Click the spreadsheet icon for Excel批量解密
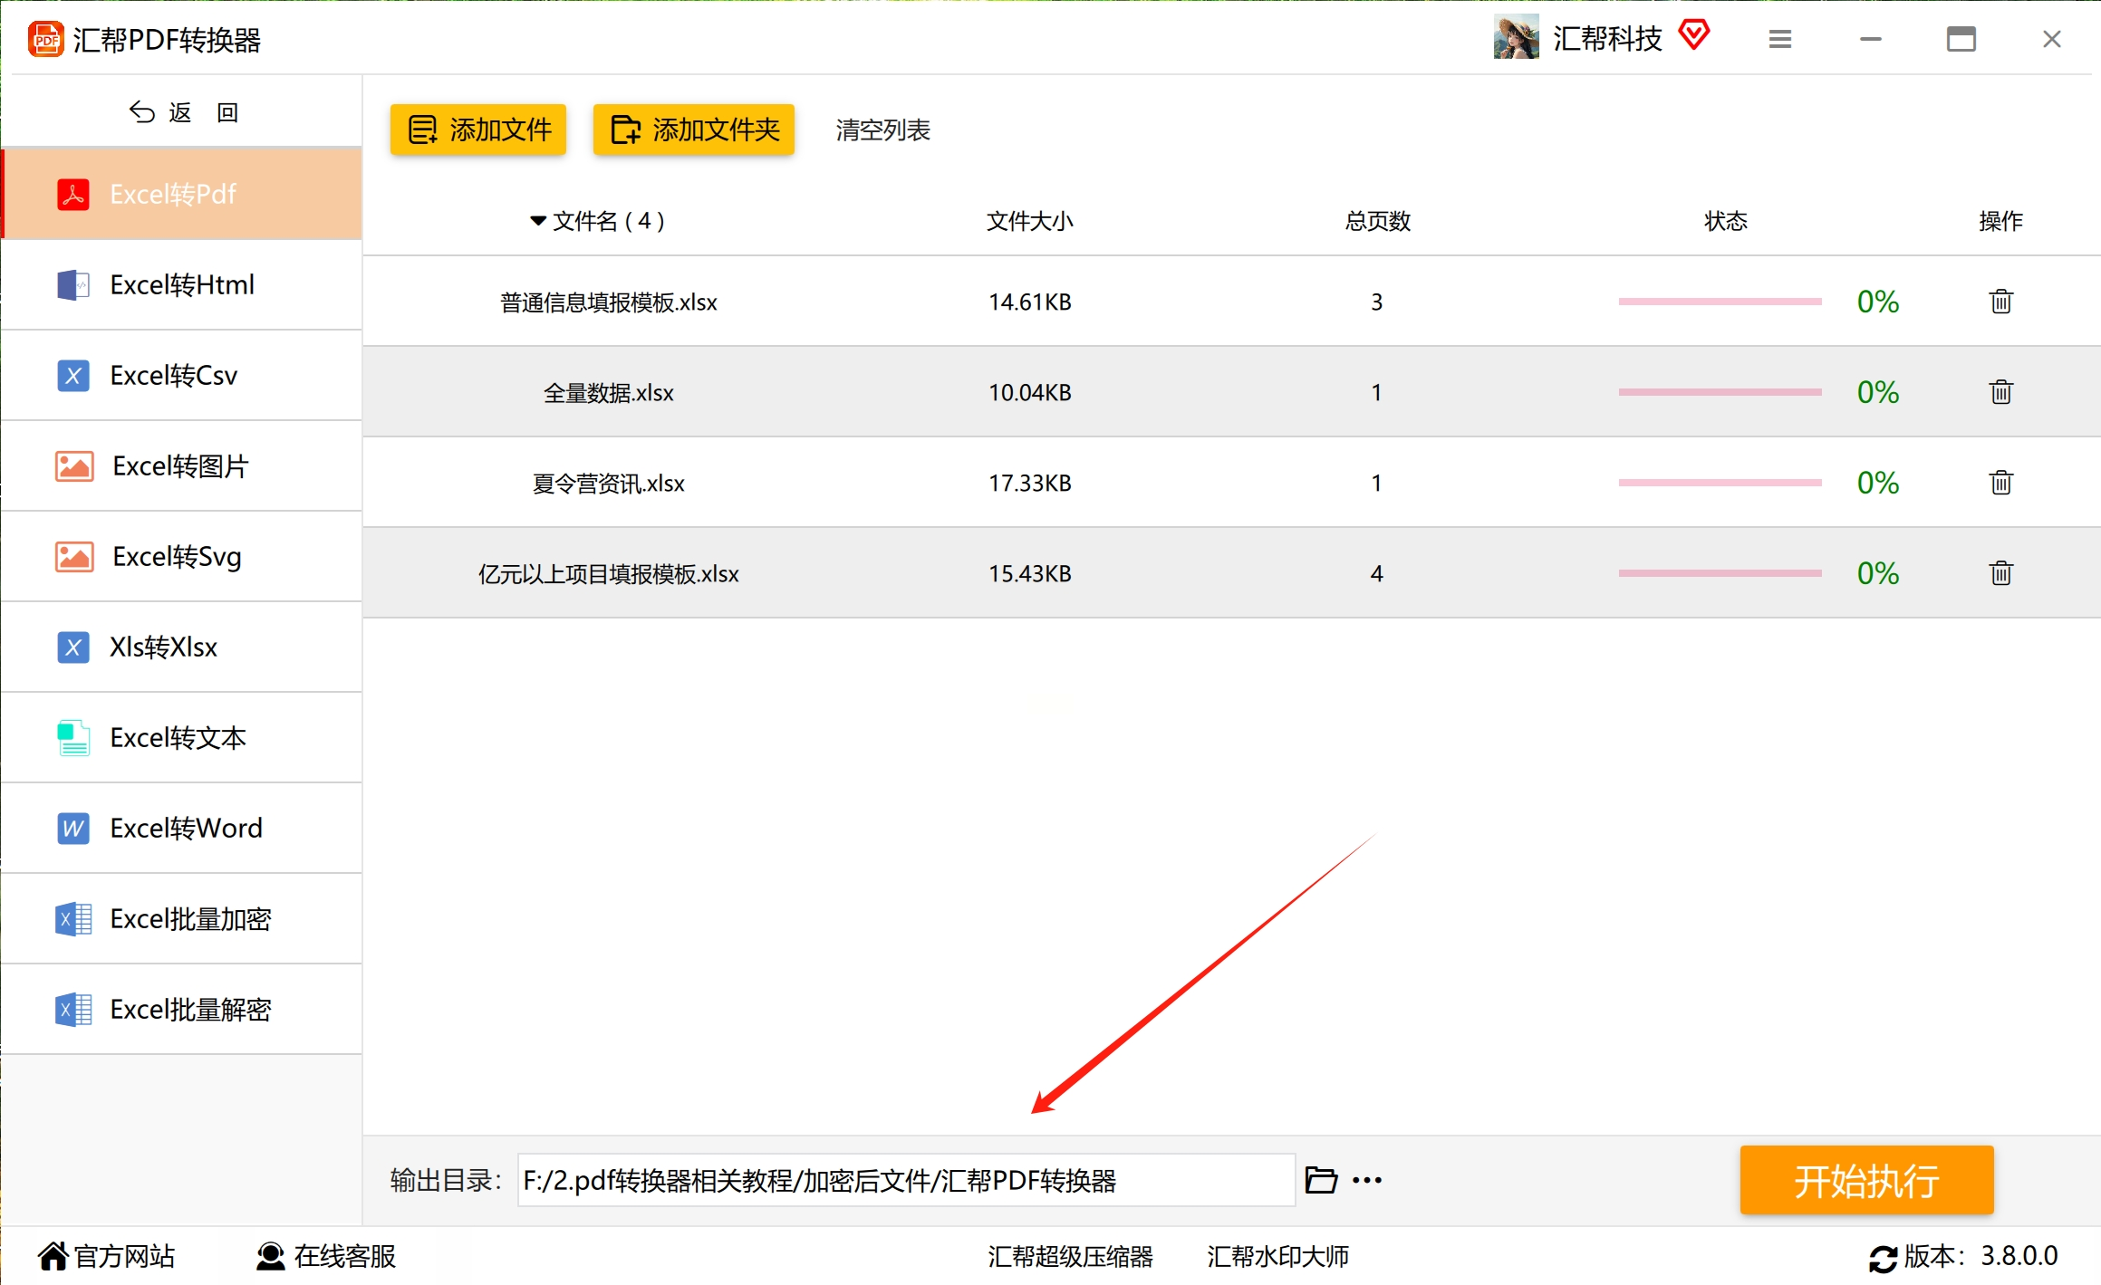The width and height of the screenshot is (2101, 1285). 73,1009
